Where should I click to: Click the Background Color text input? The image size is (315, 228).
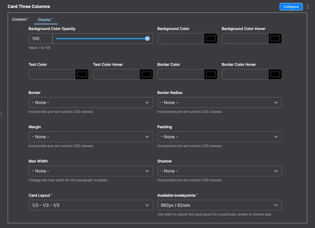pyautogui.click(x=181, y=38)
